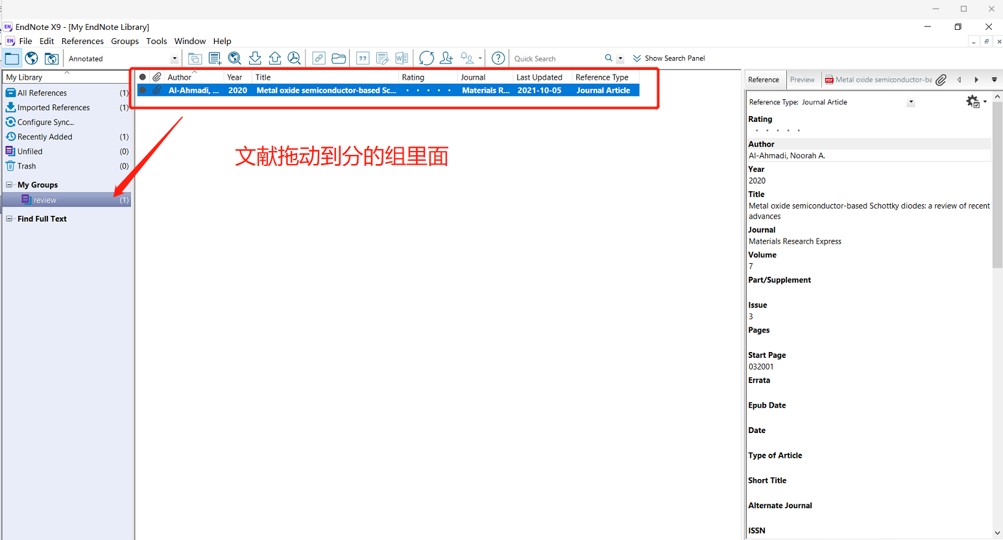Open the attachment paperclip in reference panel

click(941, 80)
